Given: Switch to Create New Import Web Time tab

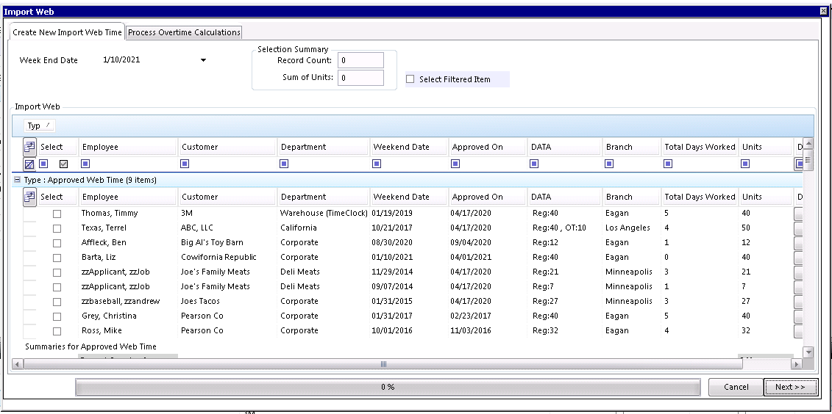Looking at the screenshot, I should point(67,32).
